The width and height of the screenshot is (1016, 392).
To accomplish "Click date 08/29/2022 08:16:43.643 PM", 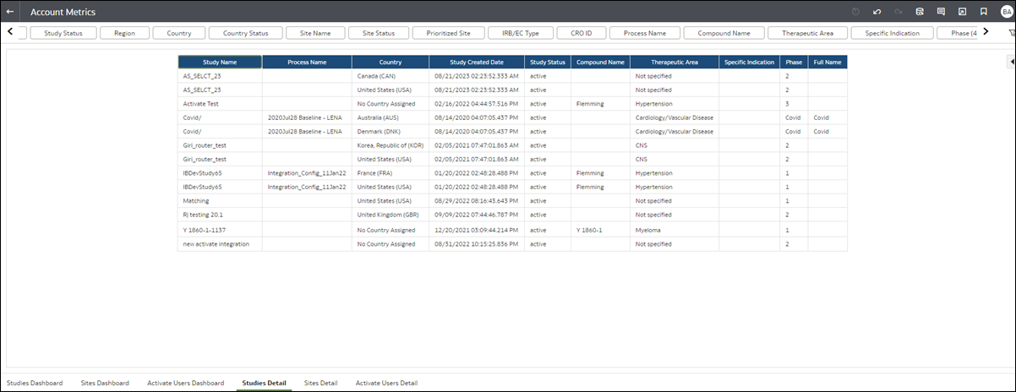I will coord(477,201).
